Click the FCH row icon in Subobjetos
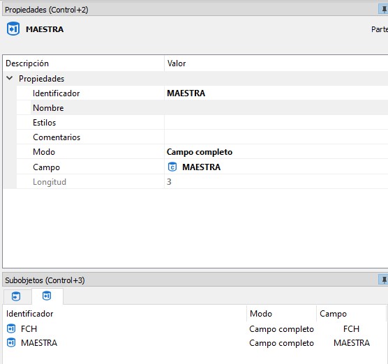 pyautogui.click(x=11, y=328)
